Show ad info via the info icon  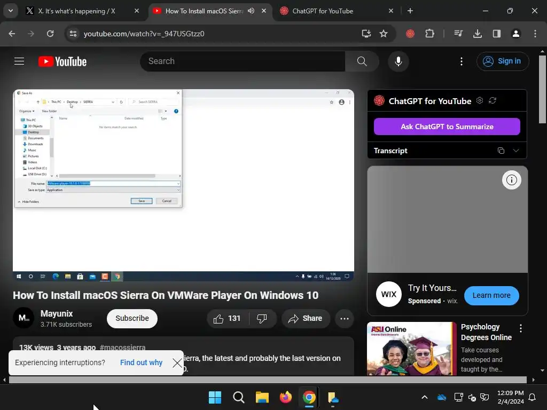click(511, 180)
